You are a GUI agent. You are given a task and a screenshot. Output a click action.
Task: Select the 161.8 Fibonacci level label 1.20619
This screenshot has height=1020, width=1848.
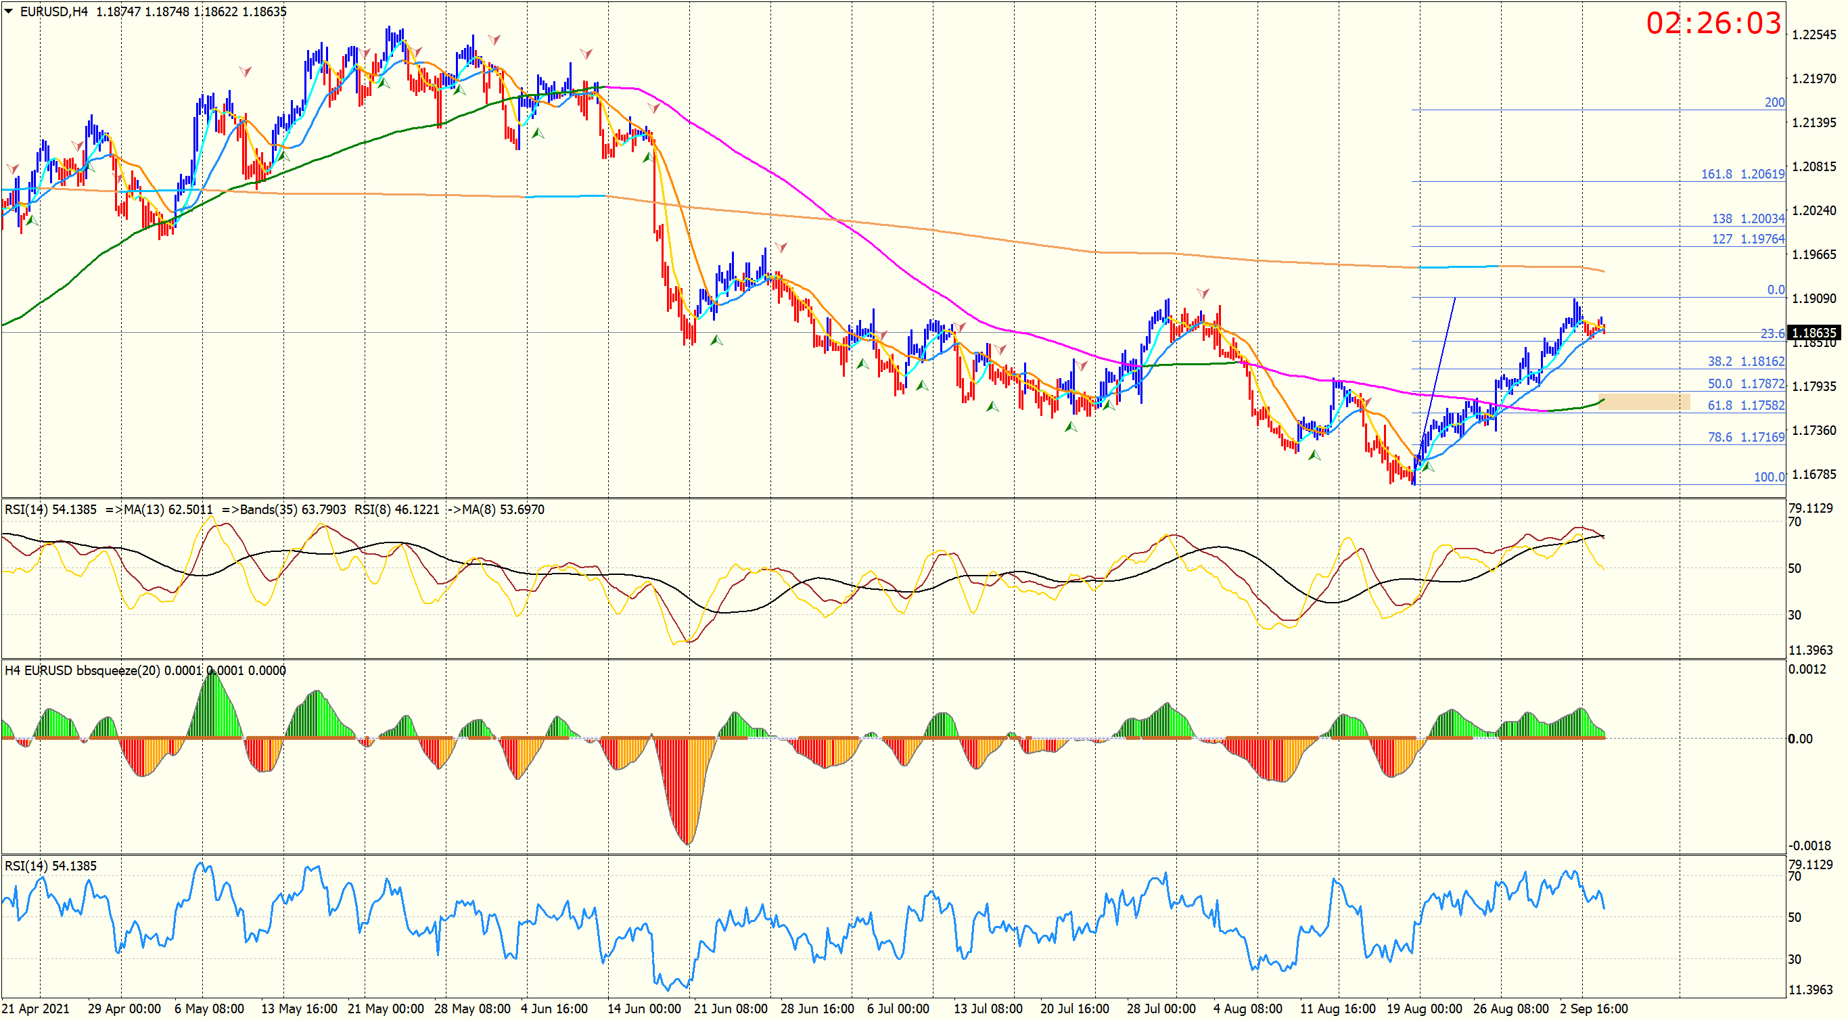1742,174
